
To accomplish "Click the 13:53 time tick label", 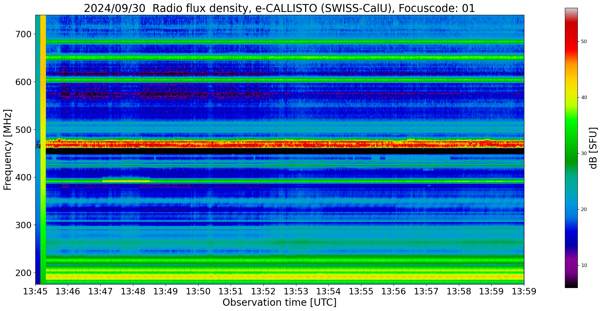I will click(x=296, y=291).
